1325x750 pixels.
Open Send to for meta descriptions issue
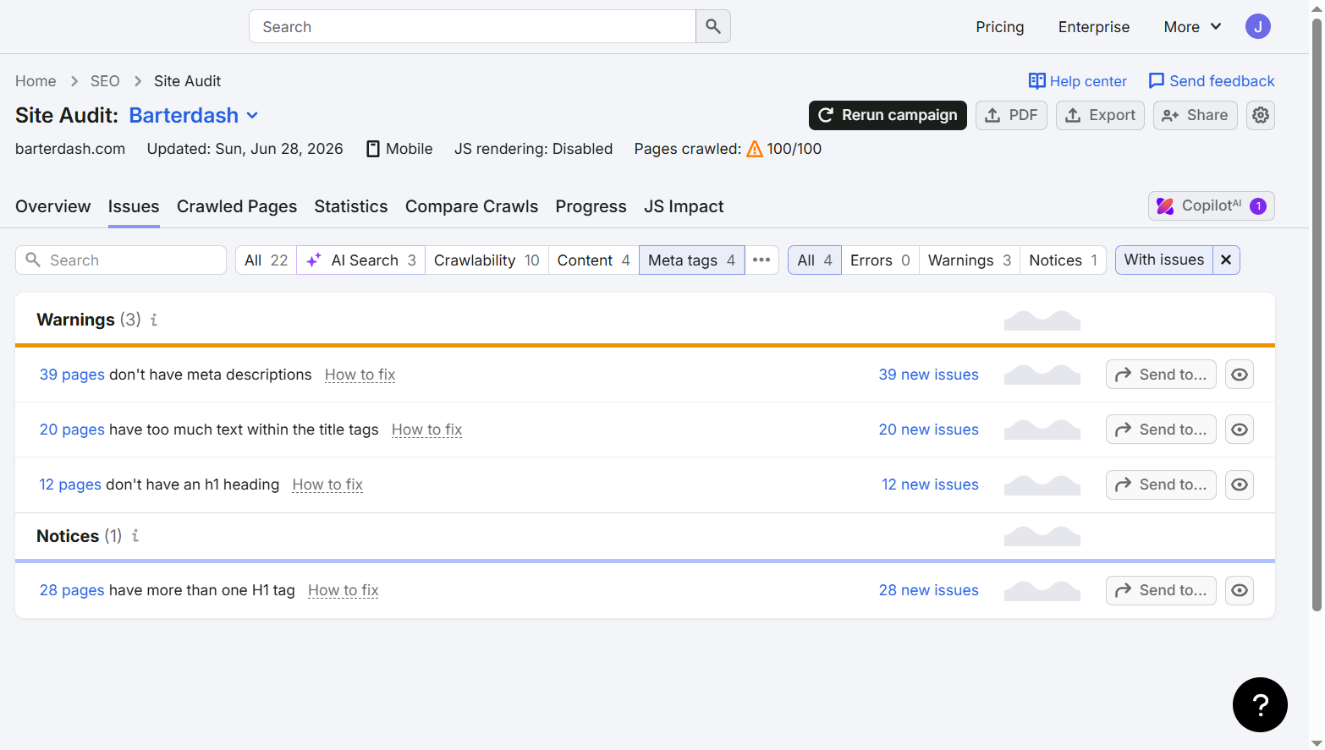pyautogui.click(x=1161, y=375)
